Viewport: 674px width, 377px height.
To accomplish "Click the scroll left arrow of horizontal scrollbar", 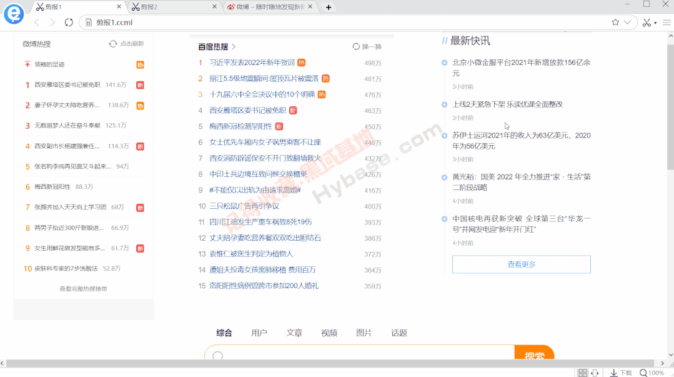I will tap(2, 363).
